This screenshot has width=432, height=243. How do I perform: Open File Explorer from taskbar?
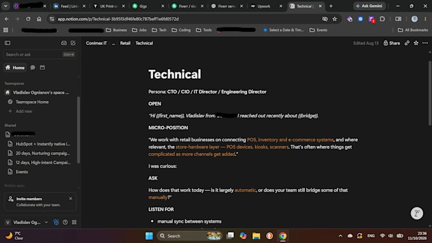[256, 236]
